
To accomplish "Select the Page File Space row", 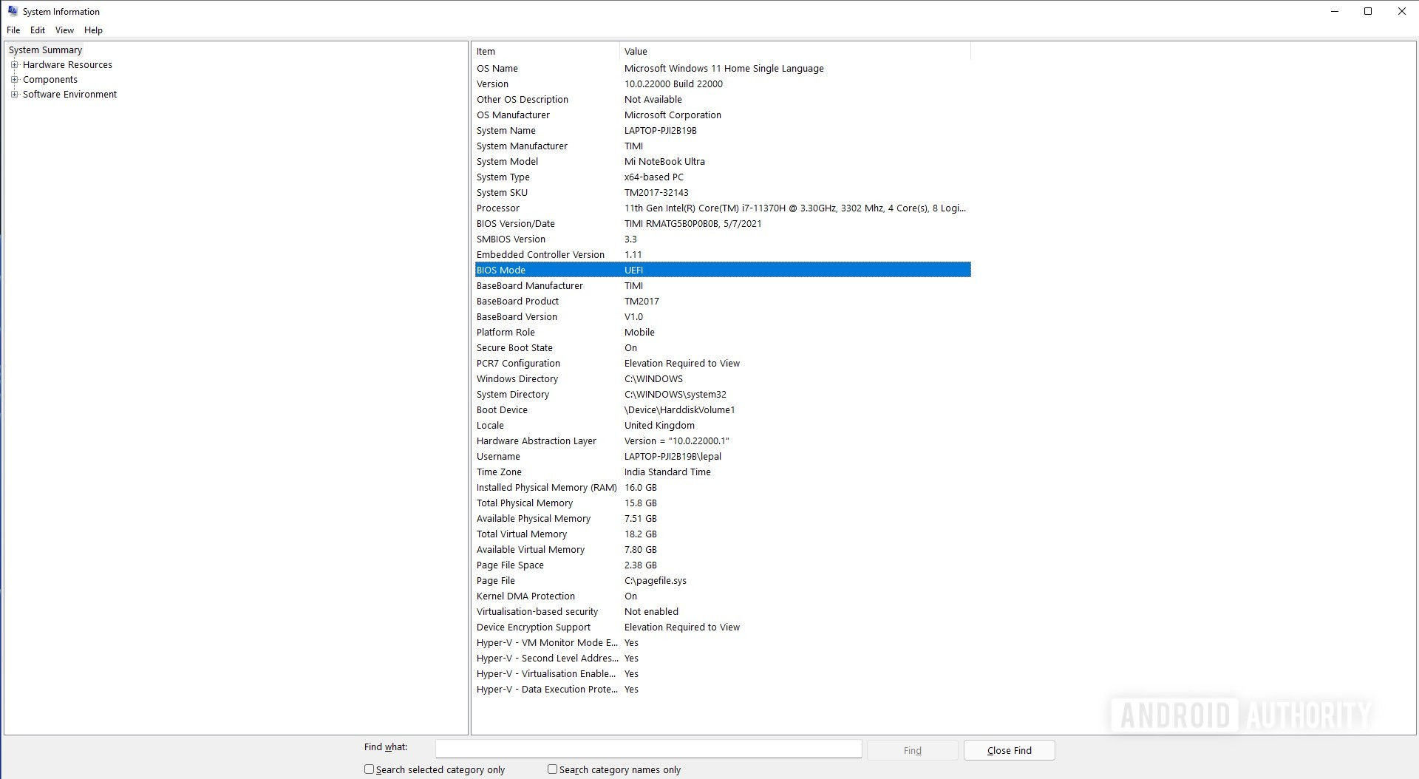I will [722, 565].
